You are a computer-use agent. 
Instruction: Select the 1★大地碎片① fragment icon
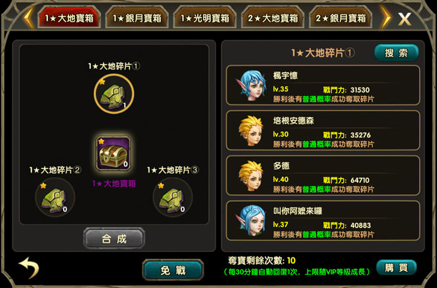click(x=114, y=94)
